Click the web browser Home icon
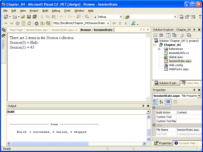The width and height of the screenshot is (203, 152). tap(29, 23)
